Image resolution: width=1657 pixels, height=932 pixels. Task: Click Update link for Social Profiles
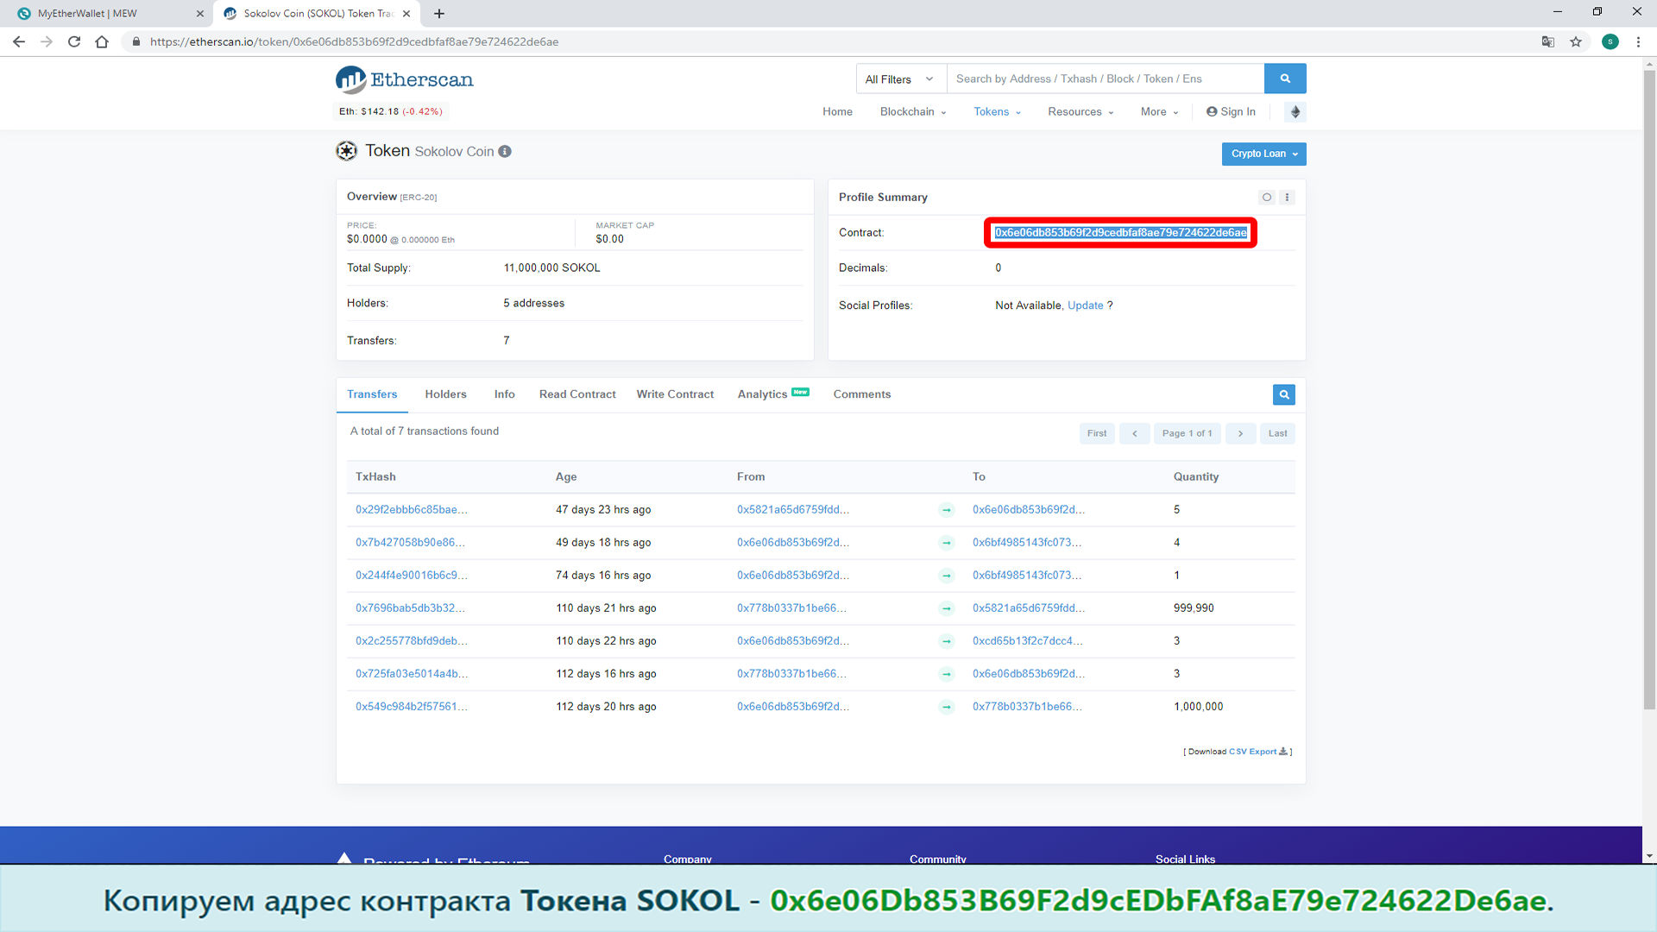click(x=1085, y=305)
